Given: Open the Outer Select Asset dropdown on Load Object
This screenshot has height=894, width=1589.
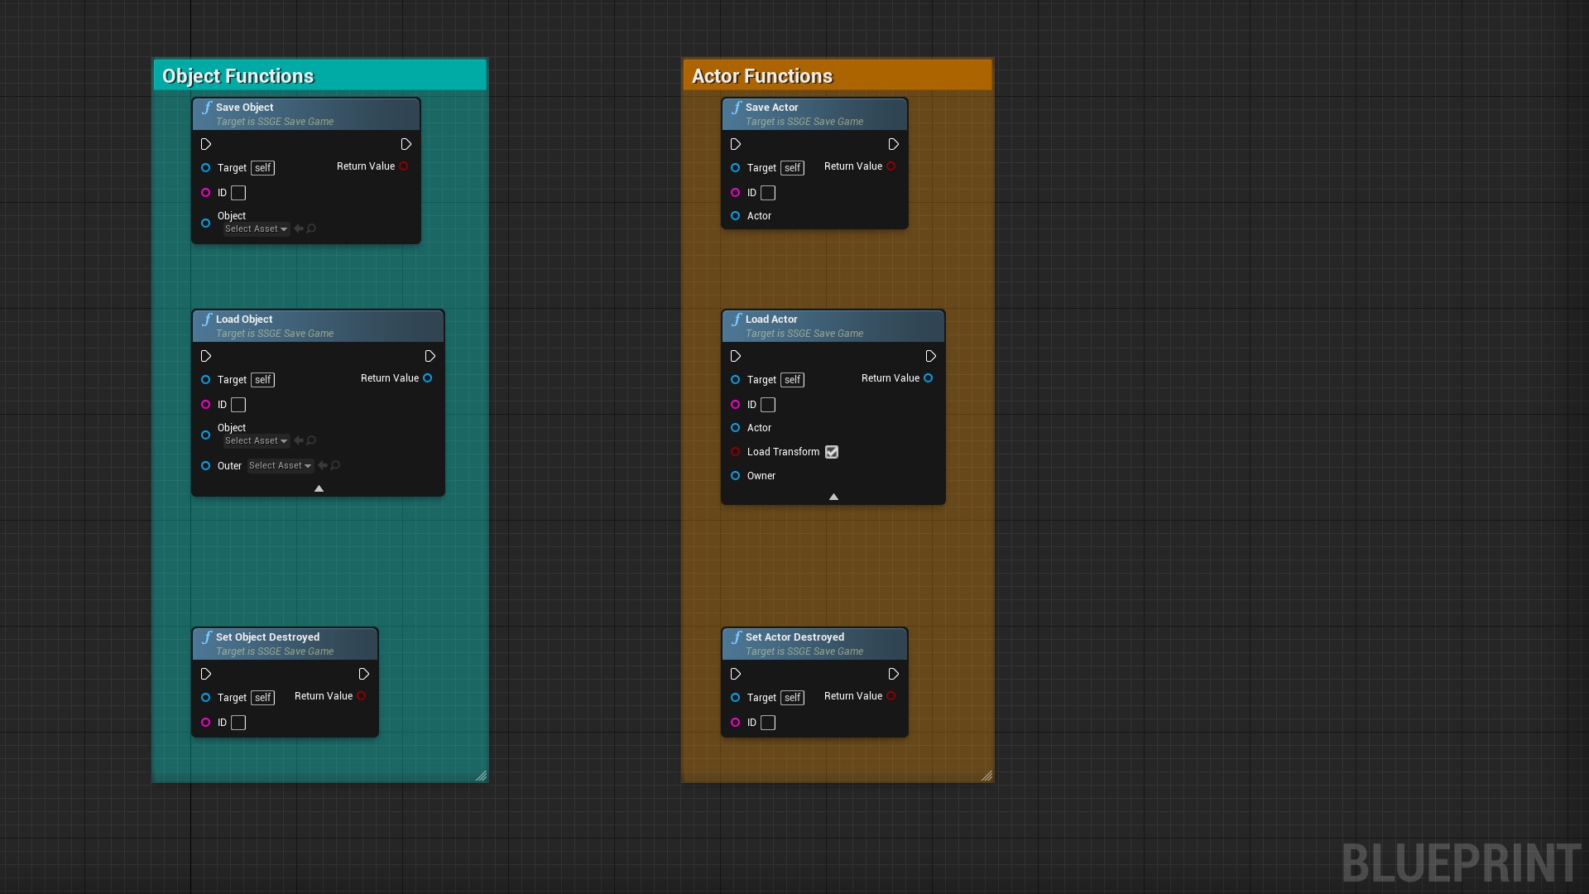Looking at the screenshot, I should coord(279,465).
